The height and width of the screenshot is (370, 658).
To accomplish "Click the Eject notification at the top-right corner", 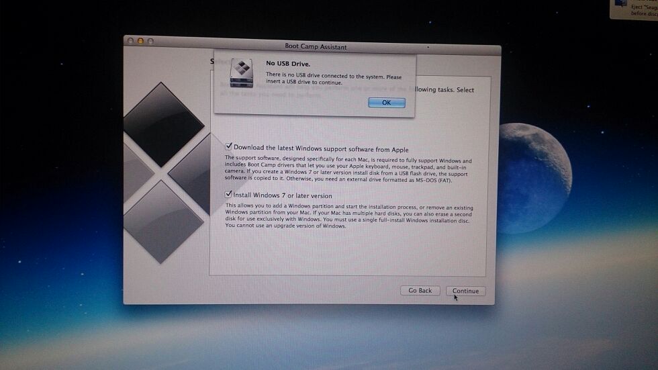I will click(634, 9).
